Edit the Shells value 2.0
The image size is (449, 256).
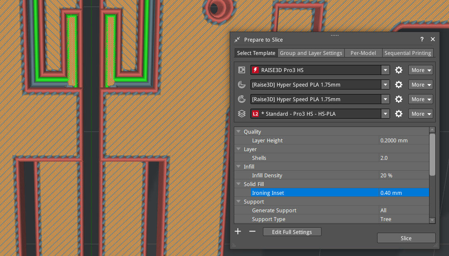point(404,158)
